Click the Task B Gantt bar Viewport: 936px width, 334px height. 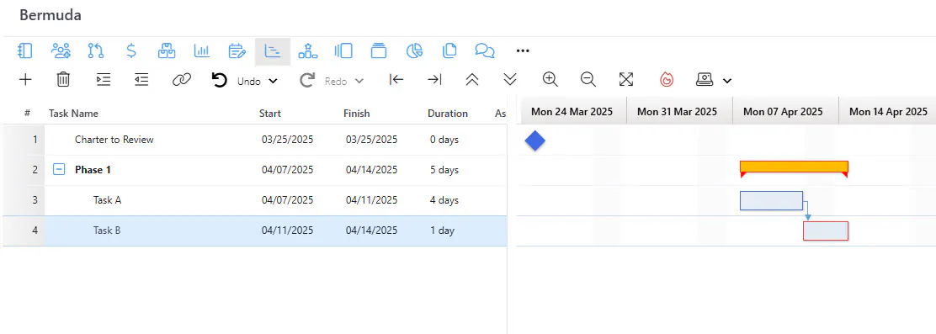pos(826,231)
